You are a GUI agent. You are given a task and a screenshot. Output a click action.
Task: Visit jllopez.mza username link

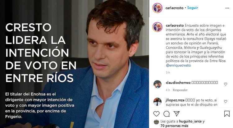[175, 100]
